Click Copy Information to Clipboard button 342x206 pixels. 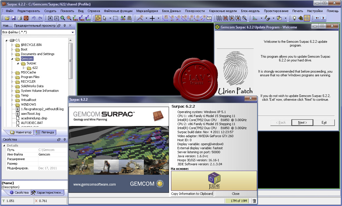pyautogui.click(x=192, y=194)
